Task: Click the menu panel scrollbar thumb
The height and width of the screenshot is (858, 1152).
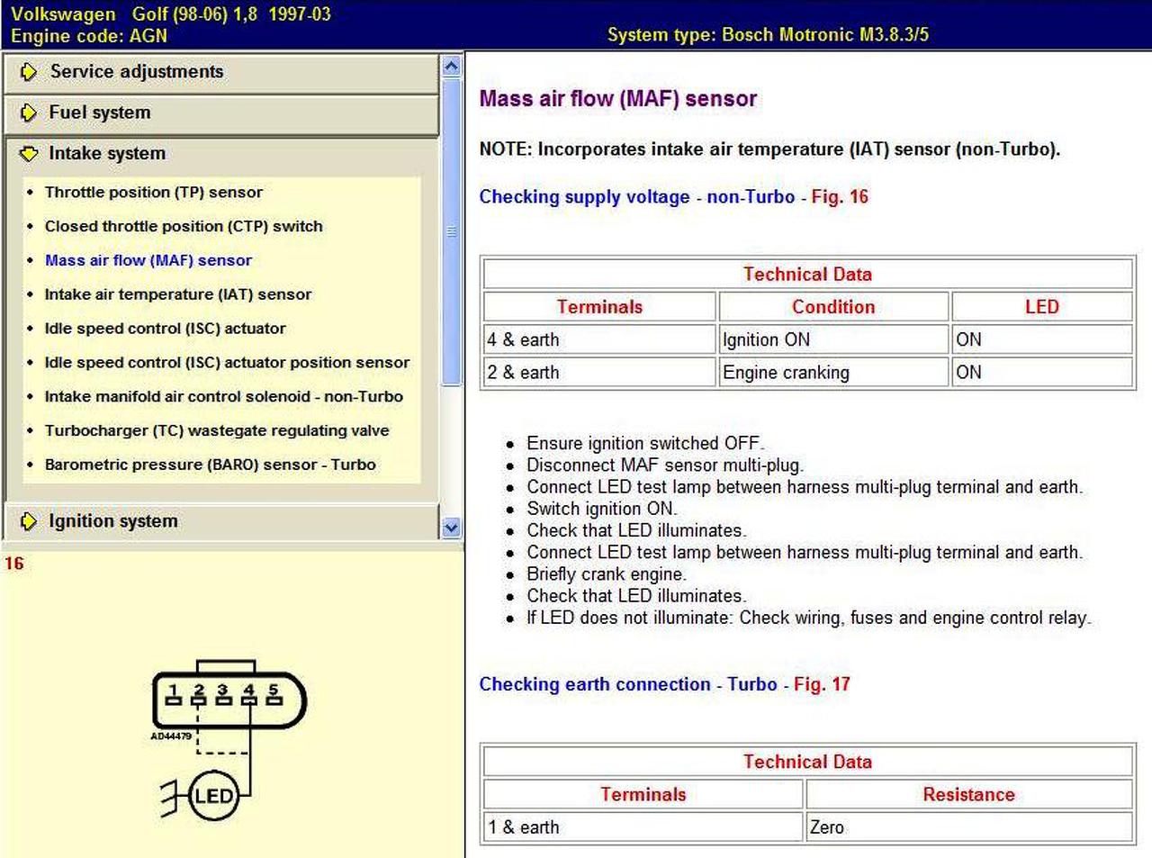Action: tap(452, 231)
